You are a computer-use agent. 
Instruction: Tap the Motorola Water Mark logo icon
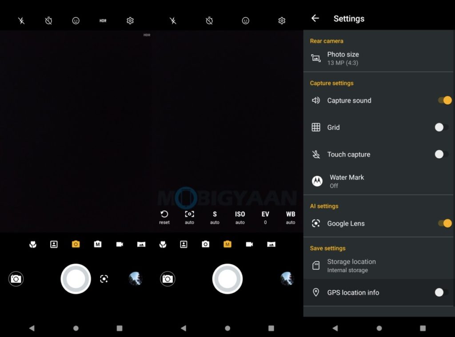pyautogui.click(x=317, y=181)
